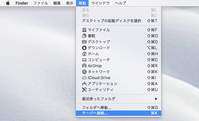Open the ウインドウ menu
Screen dimensions: 199x121
point(100,3)
